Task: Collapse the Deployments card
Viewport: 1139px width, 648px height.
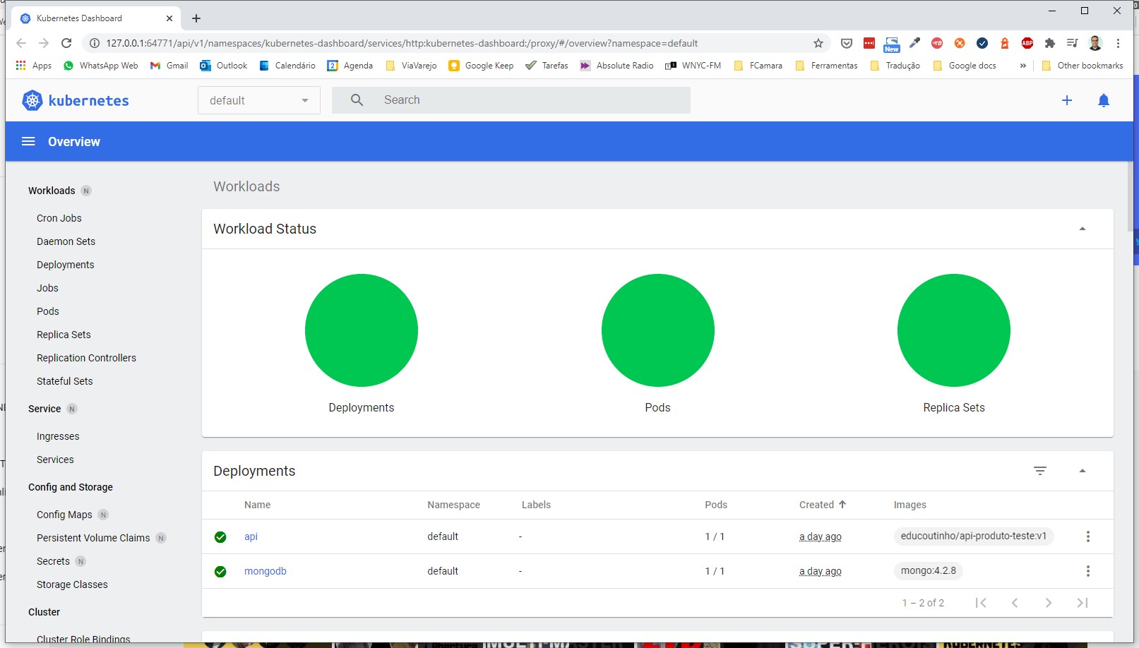Action: coord(1083,471)
